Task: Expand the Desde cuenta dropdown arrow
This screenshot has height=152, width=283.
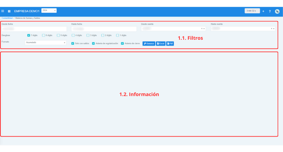Action: click(204, 29)
